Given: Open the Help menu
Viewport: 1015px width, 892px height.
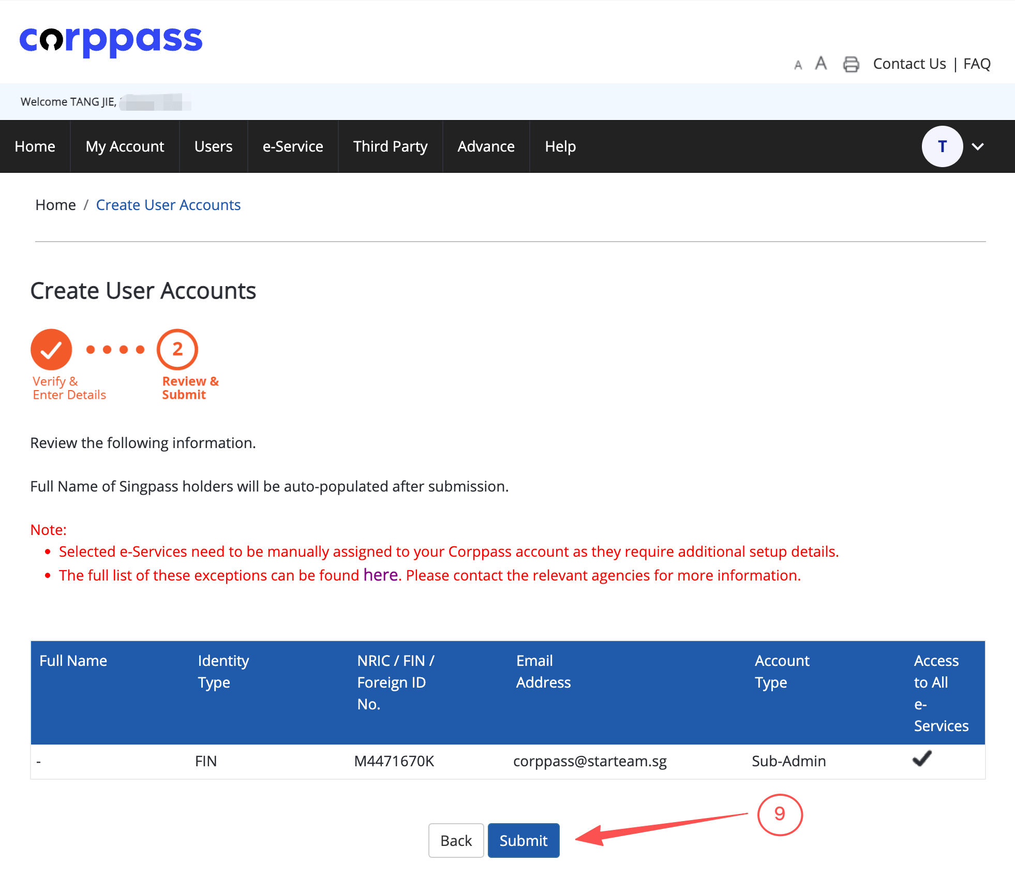Looking at the screenshot, I should [560, 146].
